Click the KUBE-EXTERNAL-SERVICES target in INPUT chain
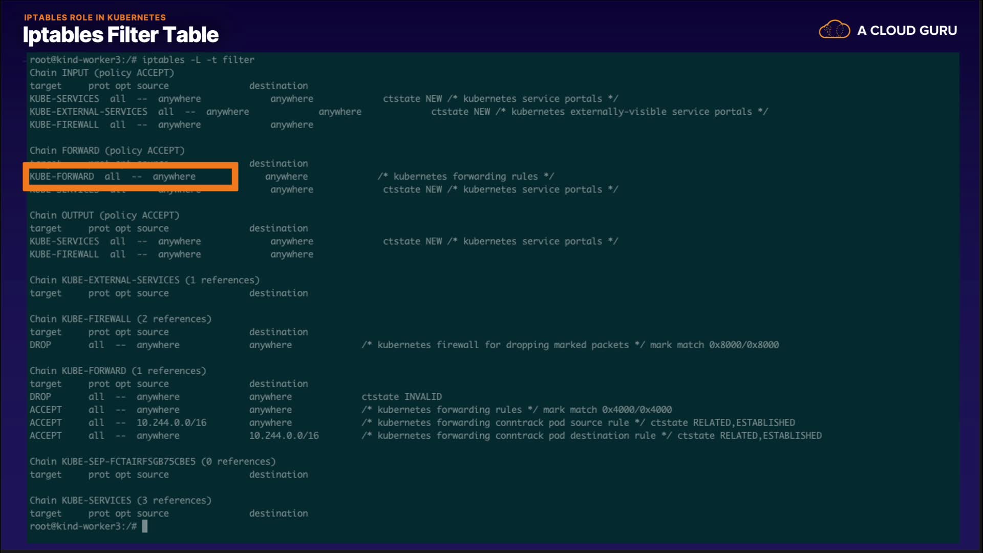The image size is (983, 553). click(88, 112)
